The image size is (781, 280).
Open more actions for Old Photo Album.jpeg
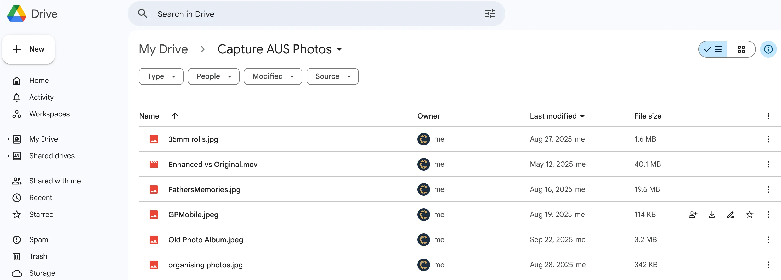coord(768,240)
